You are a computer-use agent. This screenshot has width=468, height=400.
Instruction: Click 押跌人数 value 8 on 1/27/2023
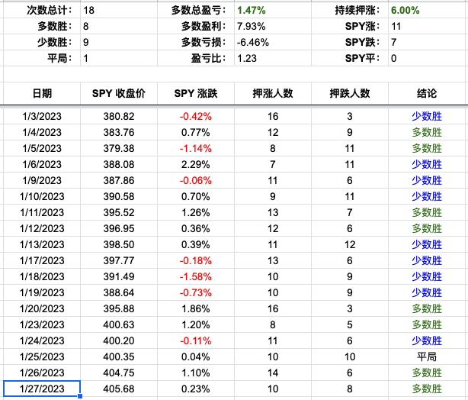[350, 389]
